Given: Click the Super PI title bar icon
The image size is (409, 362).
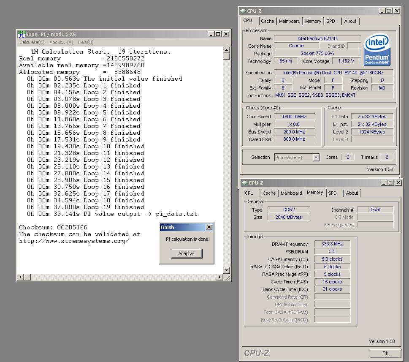Looking at the screenshot, I should coord(21,34).
